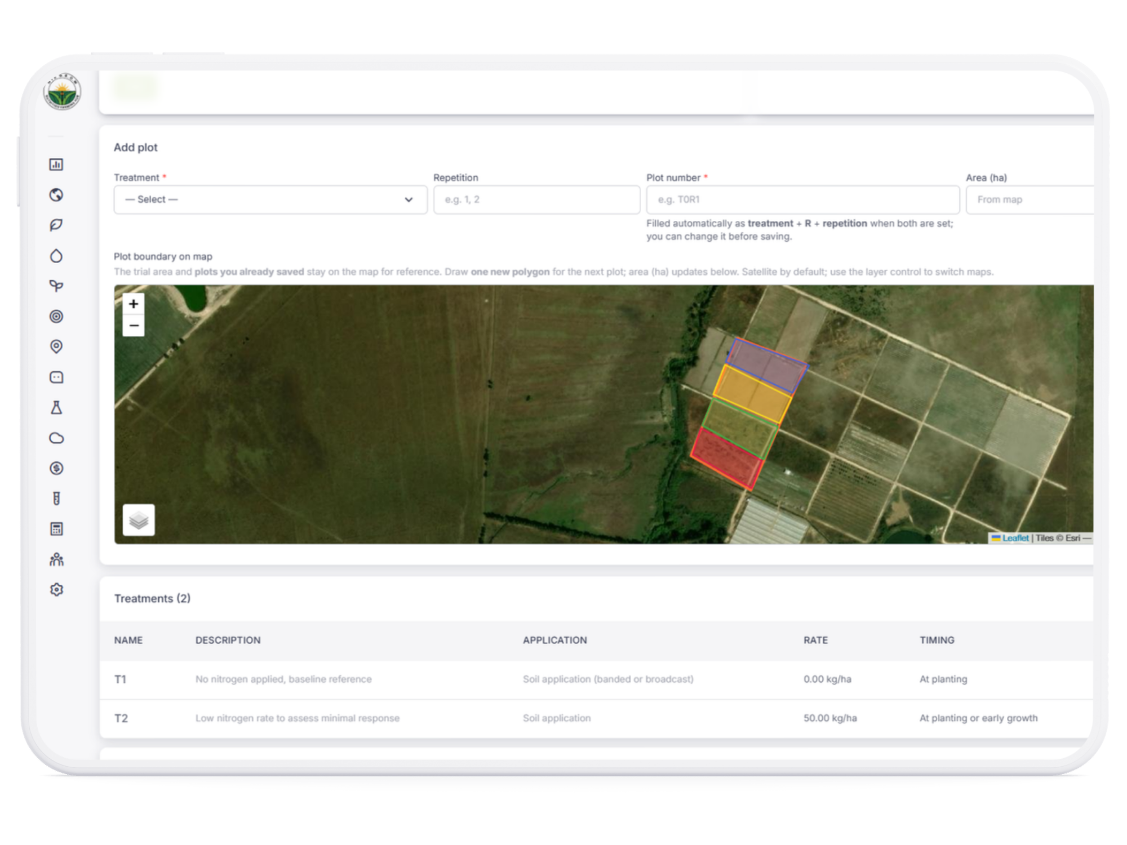
Task: Select the yellow plot polygon on map
Action: (753, 394)
